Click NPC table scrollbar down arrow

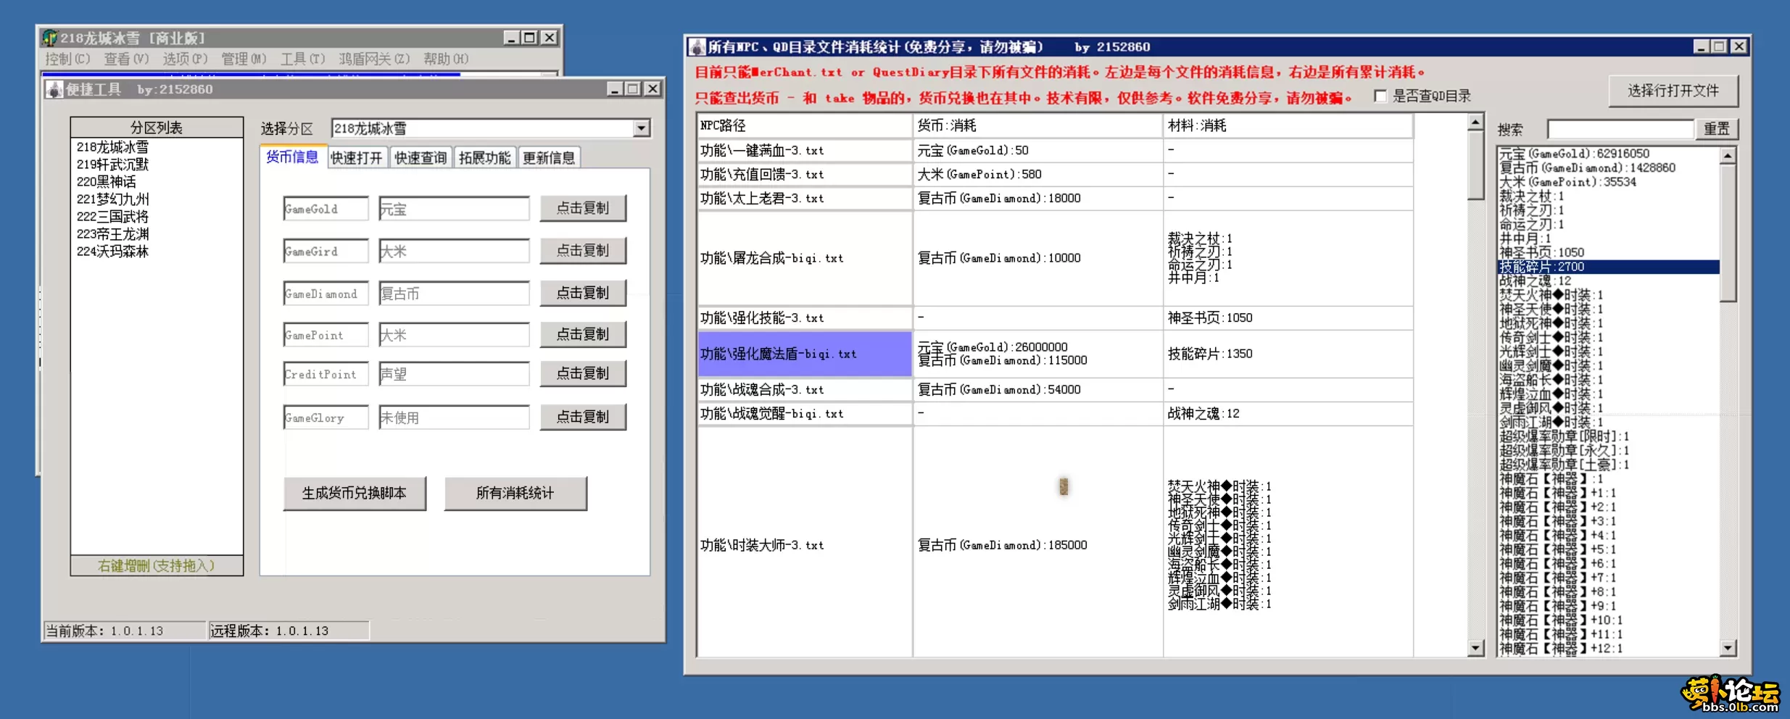click(x=1475, y=648)
